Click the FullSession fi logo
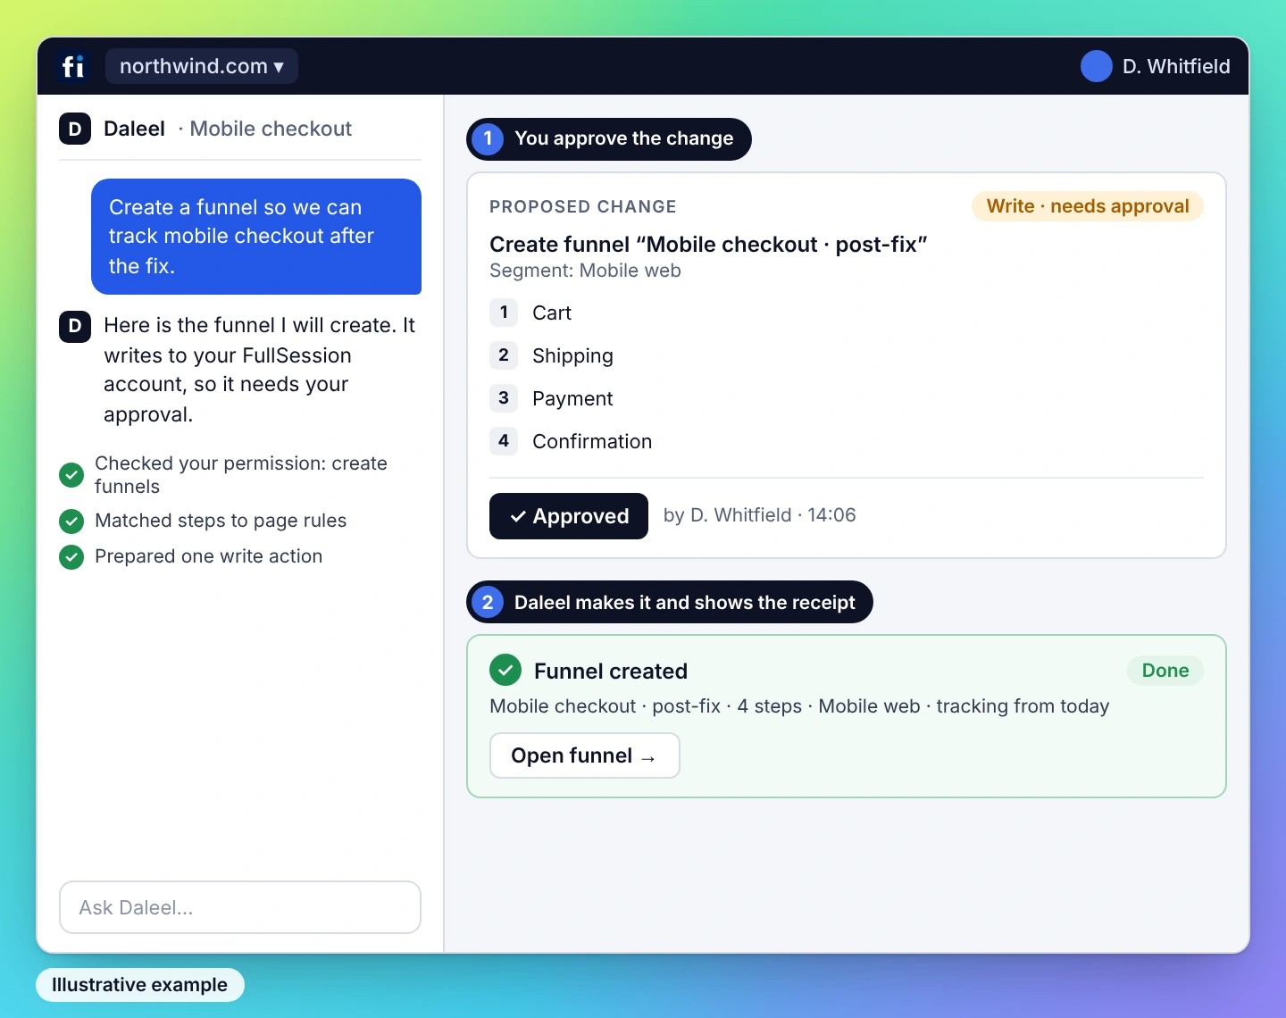The width and height of the screenshot is (1286, 1018). [x=73, y=66]
